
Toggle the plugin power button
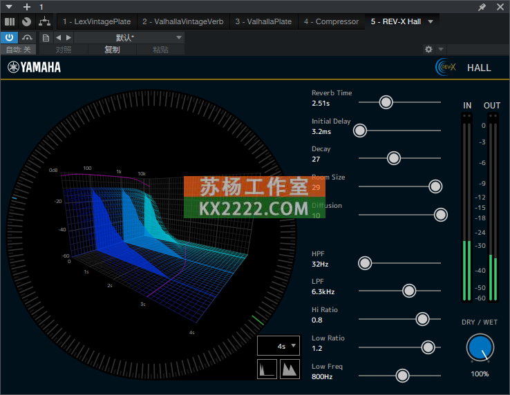(9, 38)
